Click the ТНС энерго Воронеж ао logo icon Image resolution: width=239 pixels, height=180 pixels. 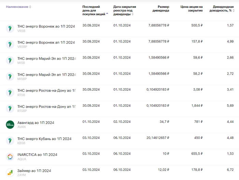pyautogui.click(x=10, y=28)
